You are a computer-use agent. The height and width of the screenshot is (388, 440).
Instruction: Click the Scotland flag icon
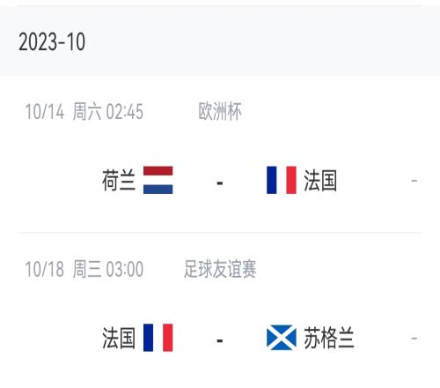[x=282, y=338]
